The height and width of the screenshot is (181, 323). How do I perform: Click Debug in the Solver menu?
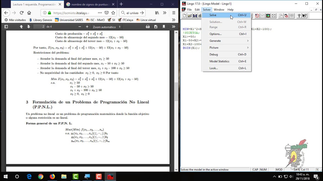pos(227,54)
